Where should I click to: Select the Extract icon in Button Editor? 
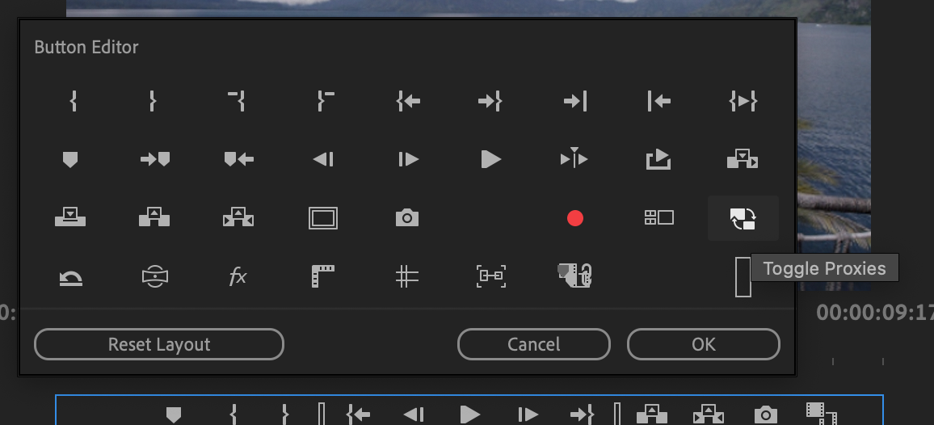[238, 217]
